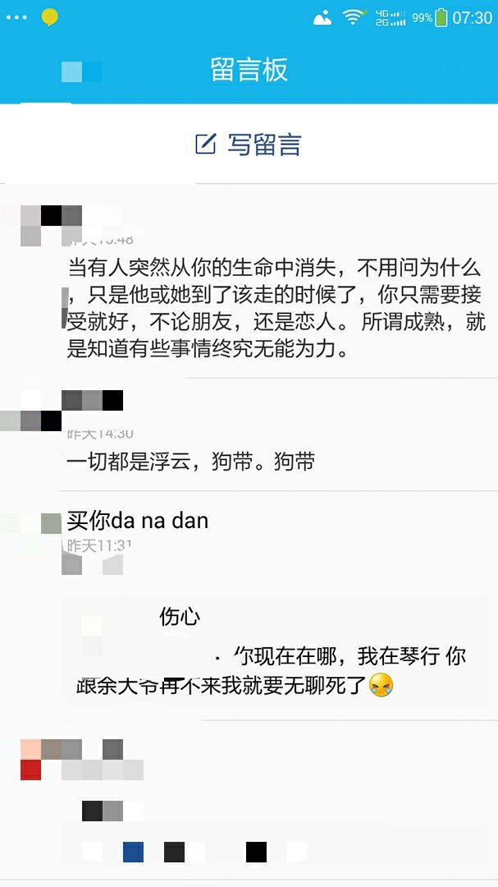Open the three-dot overflow in status bar
The width and height of the screenshot is (498, 887).
(16, 17)
